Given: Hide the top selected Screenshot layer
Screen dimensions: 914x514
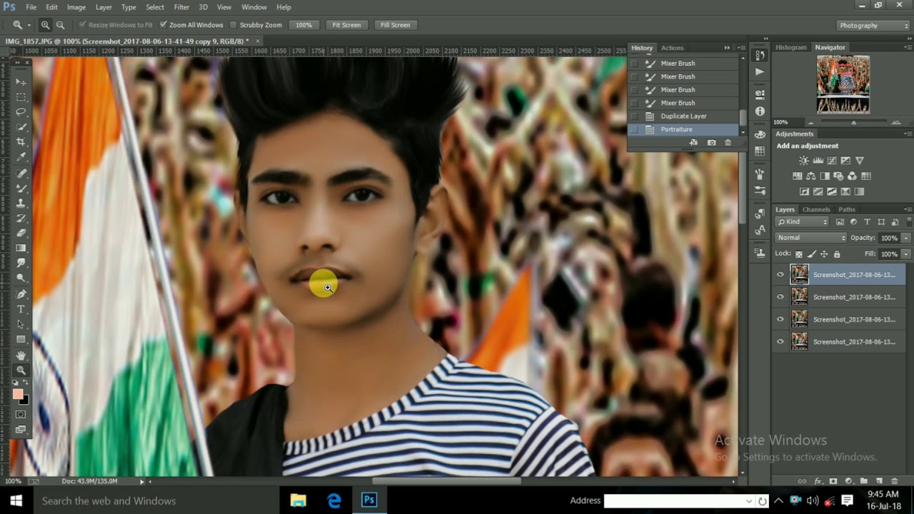Looking at the screenshot, I should coord(780,274).
